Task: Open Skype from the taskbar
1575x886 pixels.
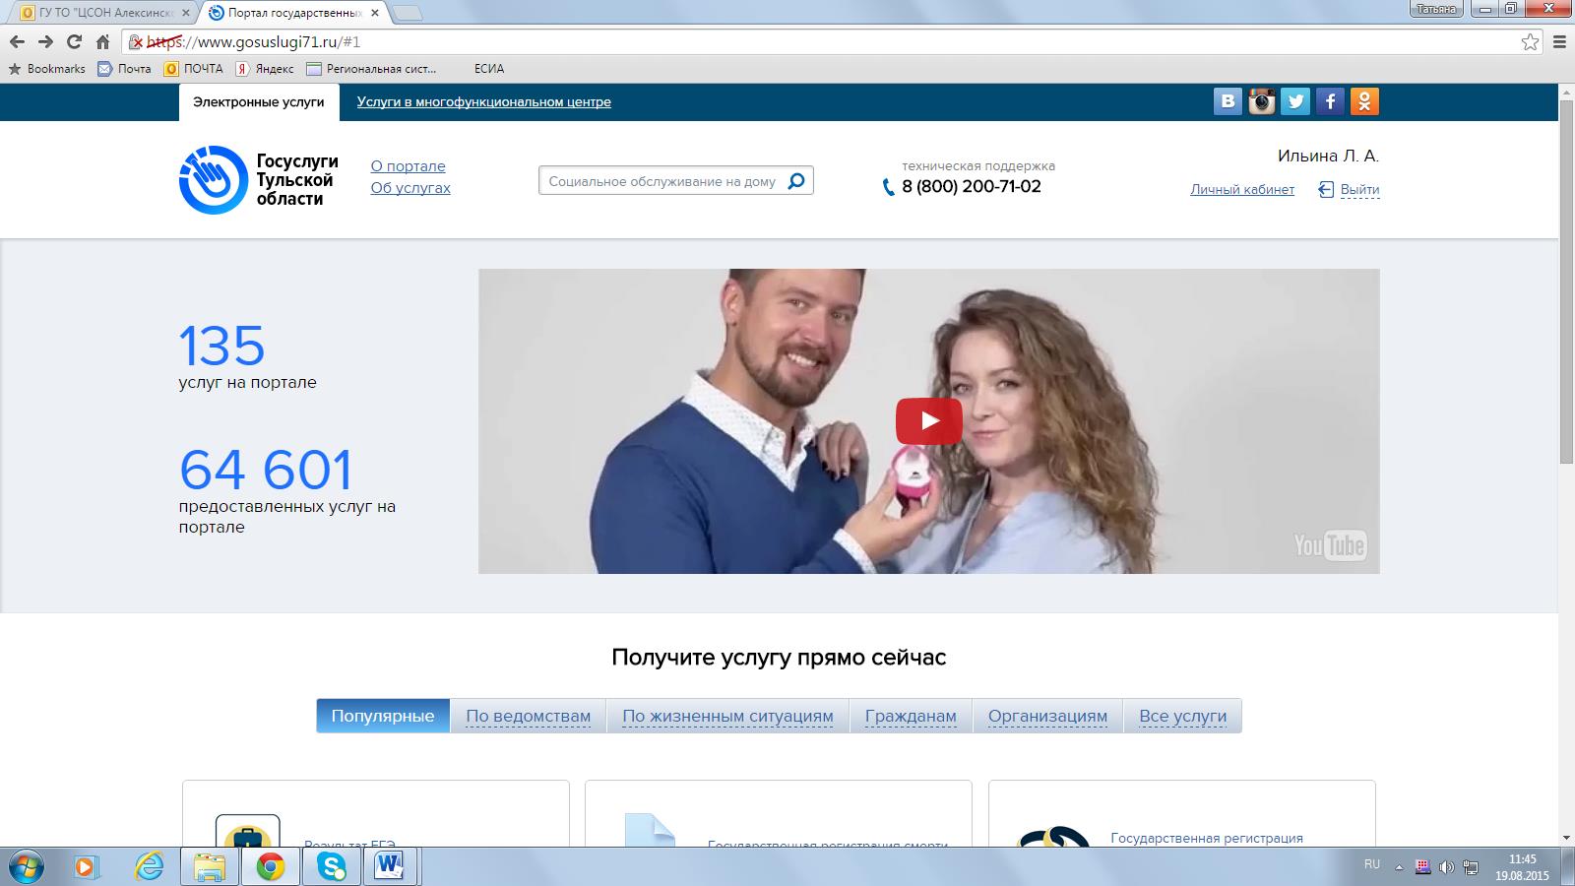Action: (x=332, y=866)
